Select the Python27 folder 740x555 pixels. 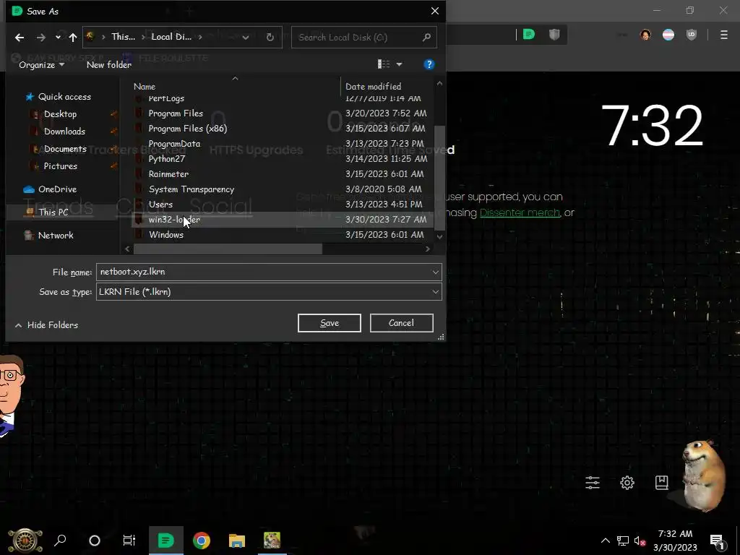tap(167, 159)
